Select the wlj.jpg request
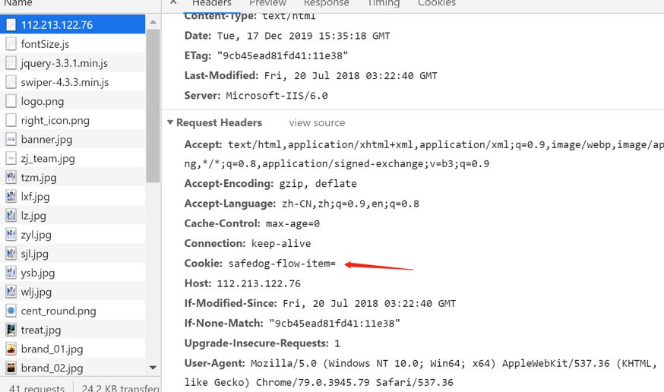 [x=72, y=292]
